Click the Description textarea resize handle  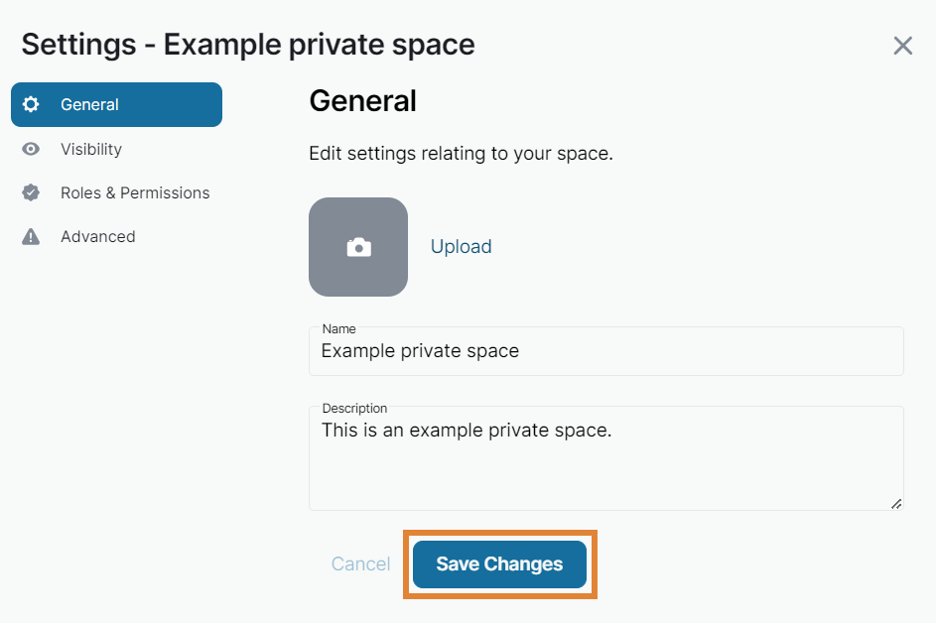(x=896, y=504)
